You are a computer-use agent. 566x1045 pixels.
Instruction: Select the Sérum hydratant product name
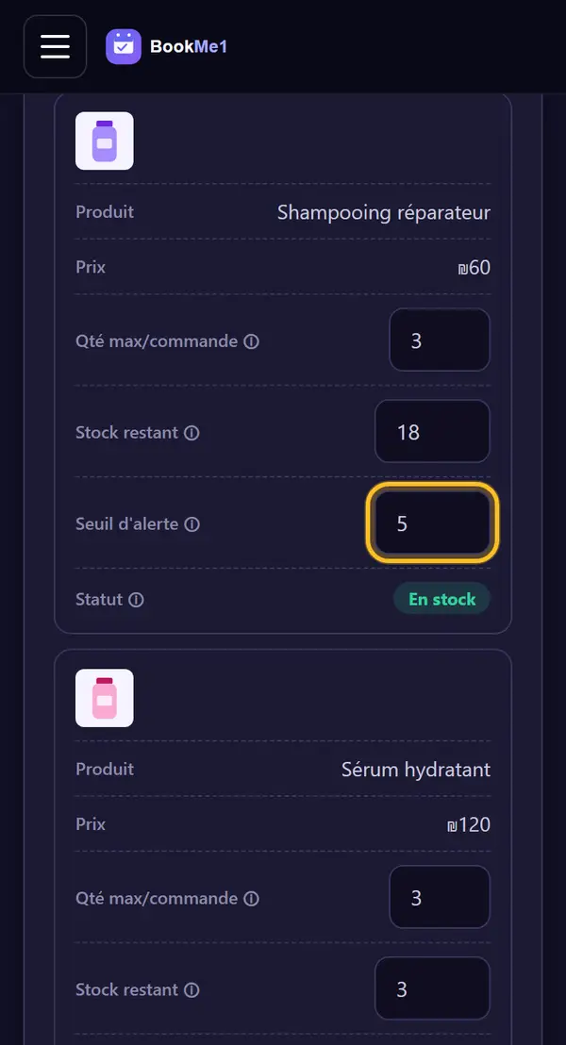pyautogui.click(x=416, y=770)
